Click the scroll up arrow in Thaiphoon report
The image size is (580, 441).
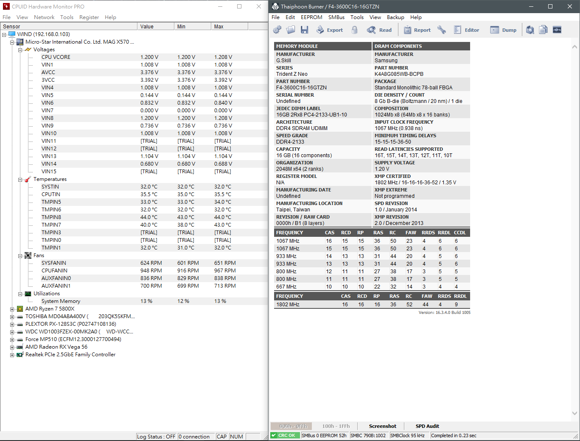[x=574, y=47]
